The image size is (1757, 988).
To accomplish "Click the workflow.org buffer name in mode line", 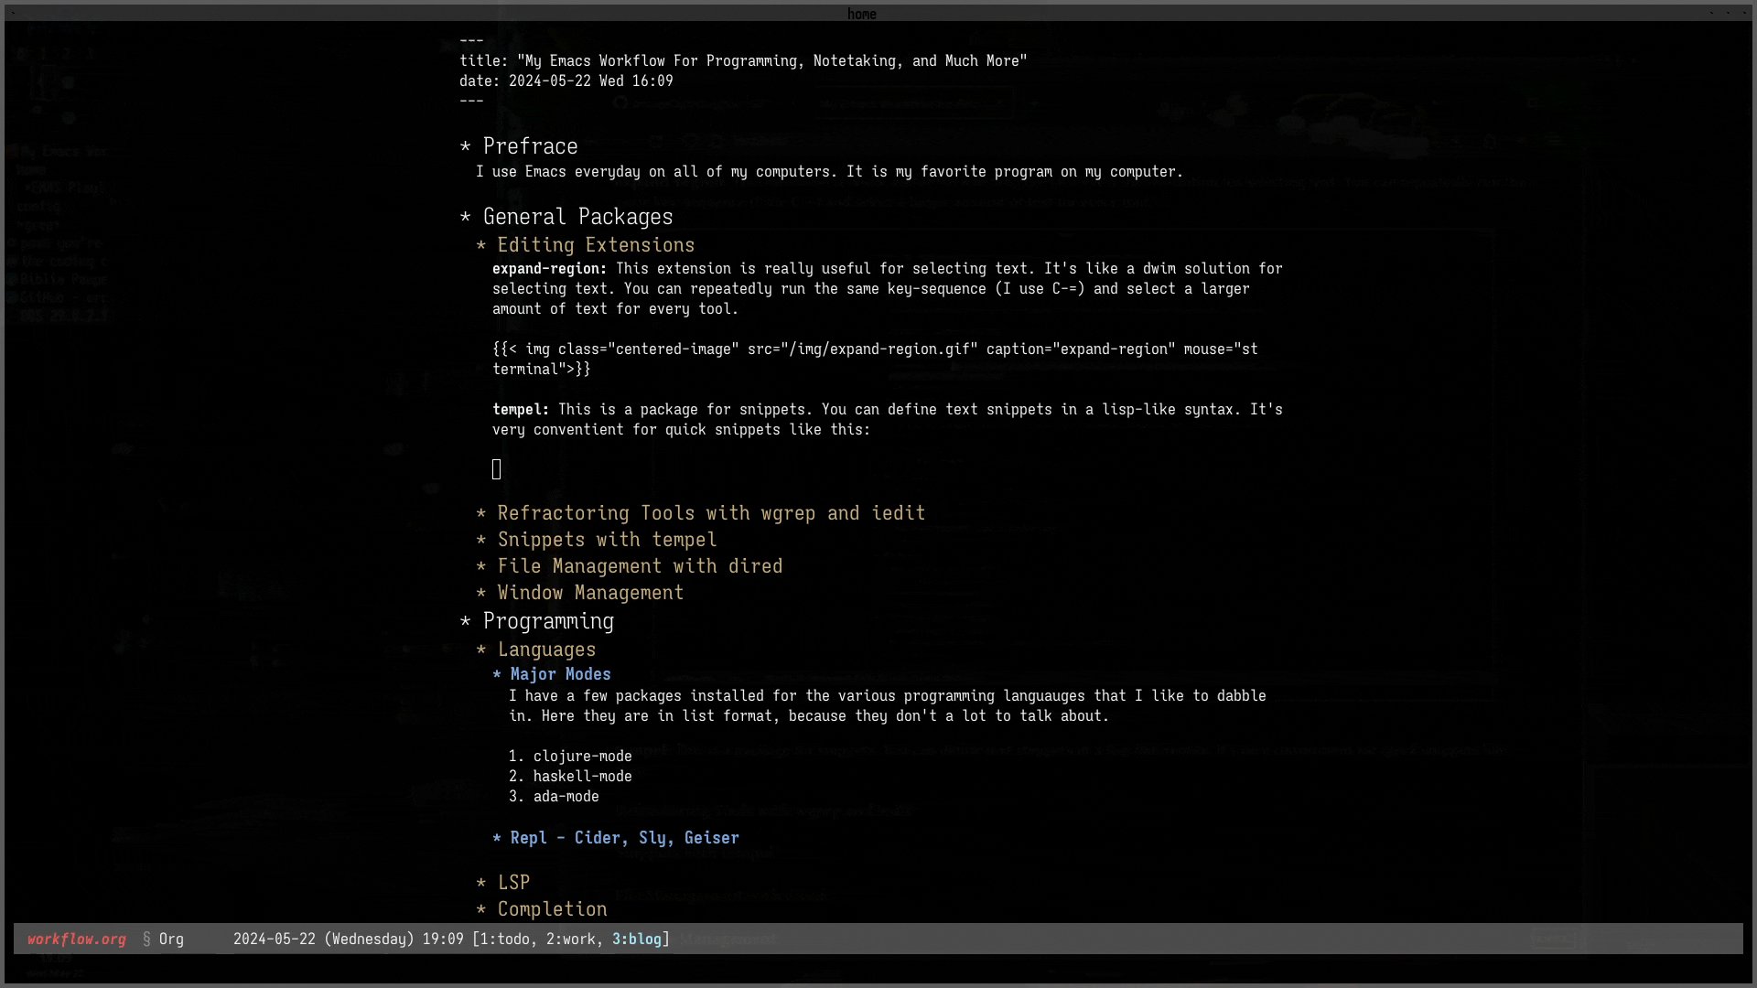I will point(77,940).
